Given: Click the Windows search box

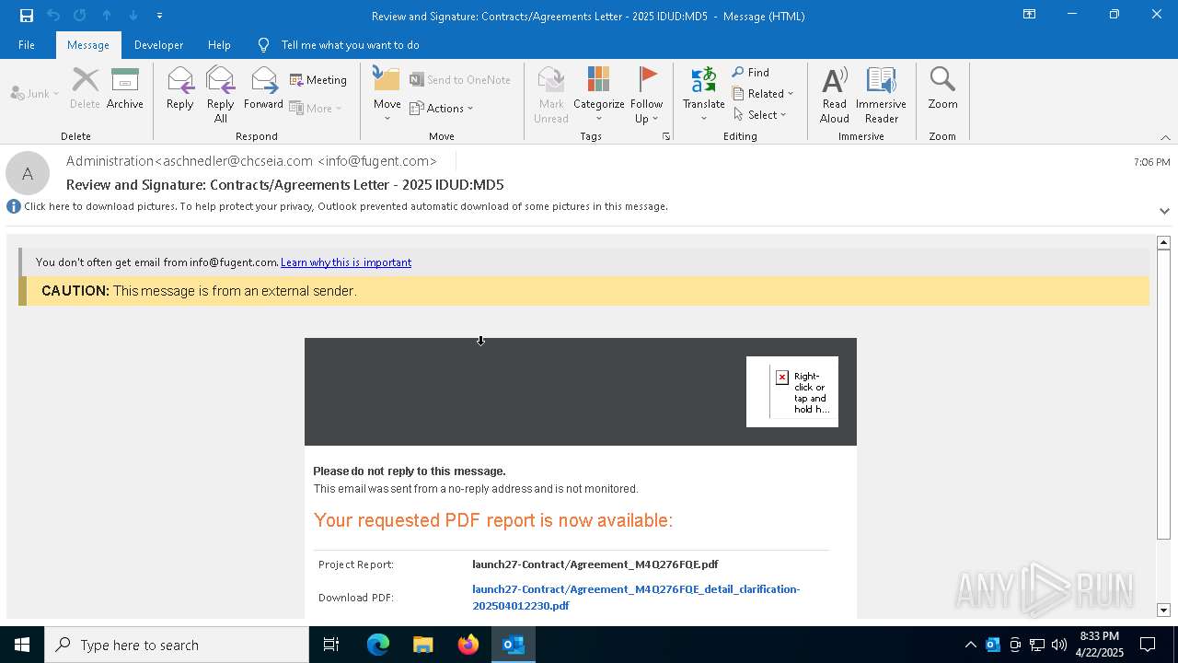Looking at the screenshot, I should tap(177, 645).
